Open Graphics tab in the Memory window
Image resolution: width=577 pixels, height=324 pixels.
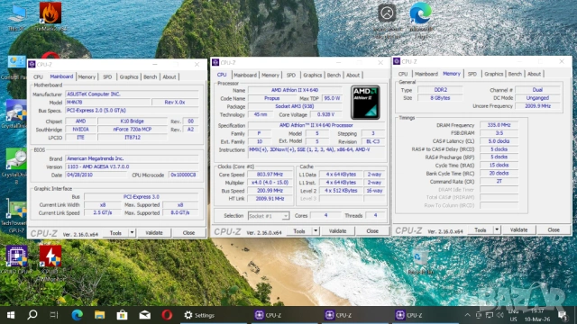point(493,74)
